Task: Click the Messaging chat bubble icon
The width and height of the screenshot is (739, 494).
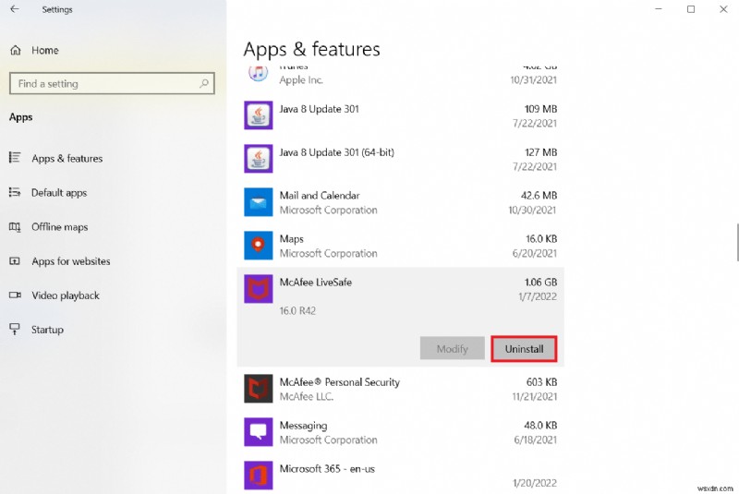Action: pos(258,432)
